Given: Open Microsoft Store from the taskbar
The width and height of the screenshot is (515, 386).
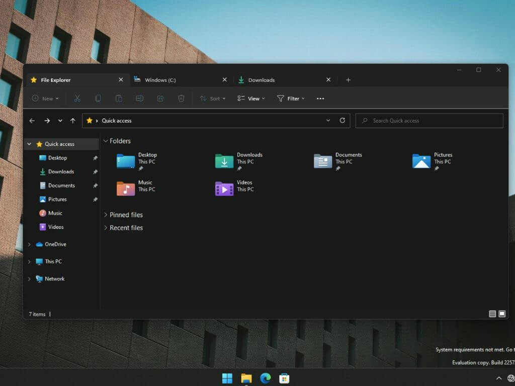Looking at the screenshot, I should pyautogui.click(x=285, y=378).
